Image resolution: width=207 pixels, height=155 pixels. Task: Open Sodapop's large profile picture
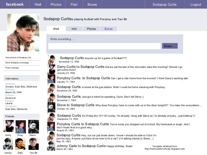pos(23,33)
